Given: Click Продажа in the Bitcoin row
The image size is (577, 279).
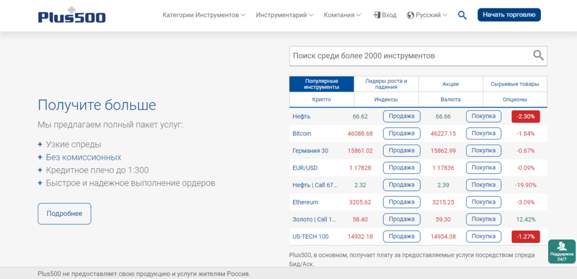Looking at the screenshot, I should coord(401,134).
